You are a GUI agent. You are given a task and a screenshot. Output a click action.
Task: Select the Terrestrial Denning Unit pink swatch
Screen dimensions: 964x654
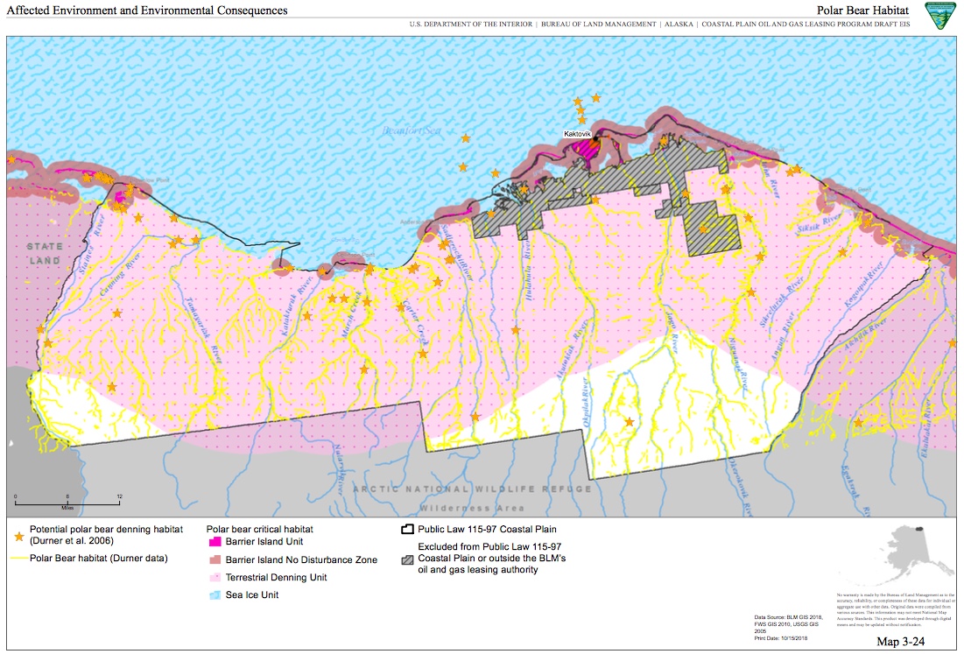[215, 578]
